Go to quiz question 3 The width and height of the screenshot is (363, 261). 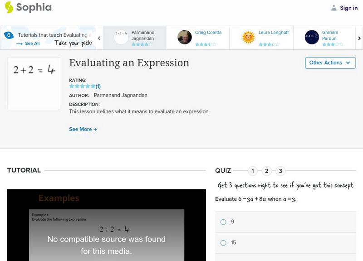tap(281, 171)
